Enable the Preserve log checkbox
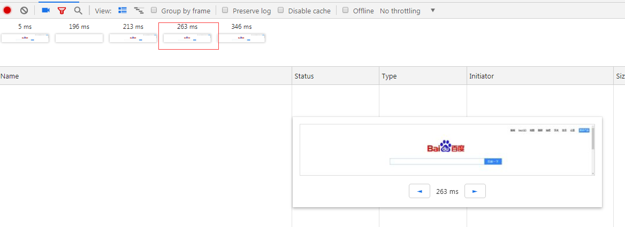 [x=225, y=10]
